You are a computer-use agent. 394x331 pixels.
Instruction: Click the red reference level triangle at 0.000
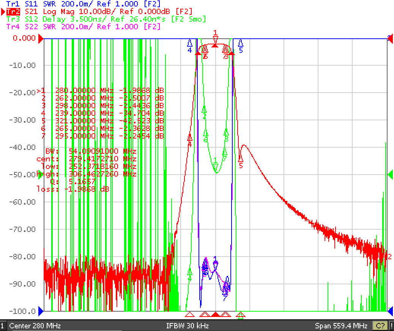pos(41,39)
